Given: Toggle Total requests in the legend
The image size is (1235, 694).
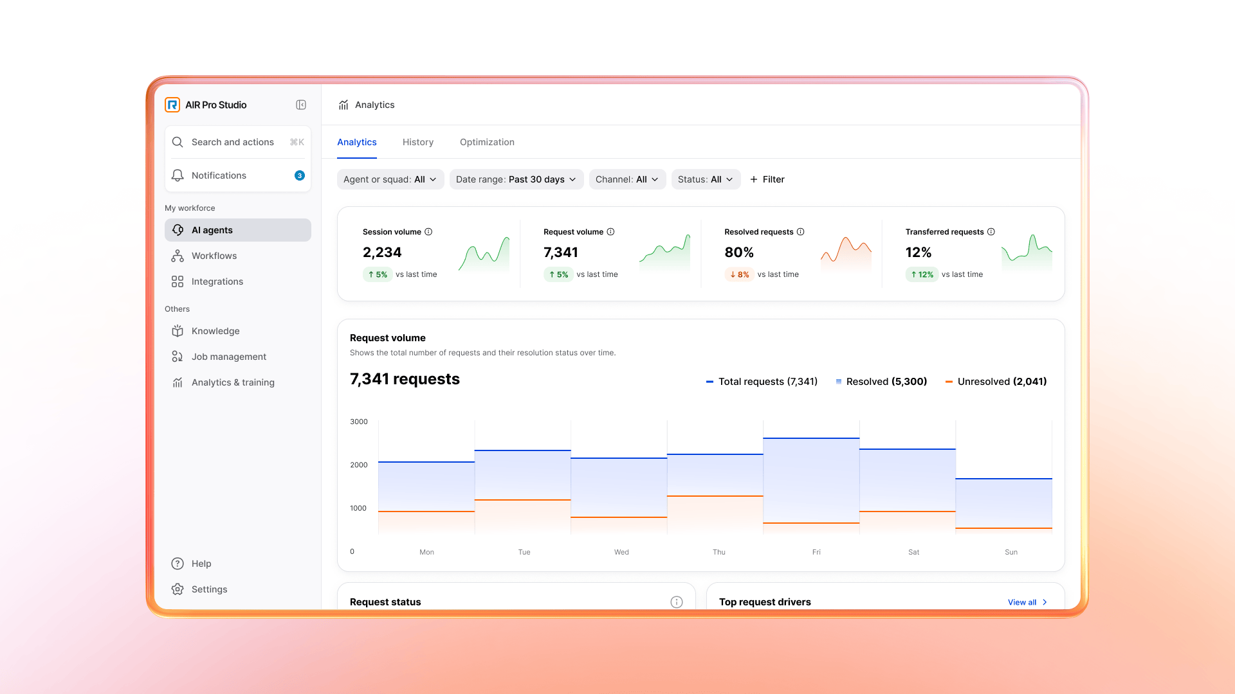Looking at the screenshot, I should [761, 381].
